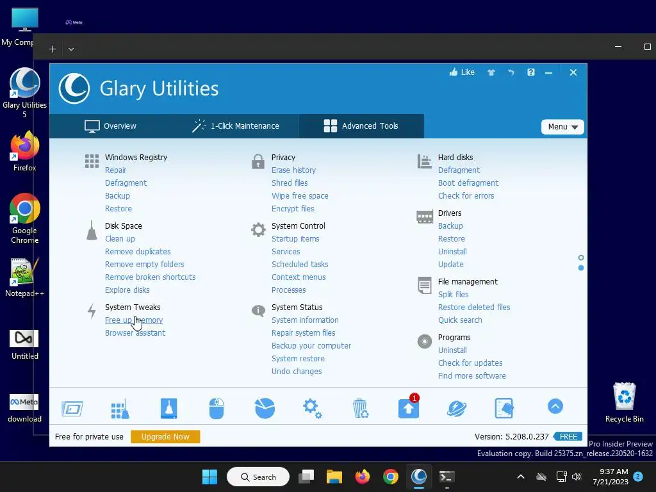The width and height of the screenshot is (656, 492).
Task: Open the Menu dropdown
Action: click(562, 127)
